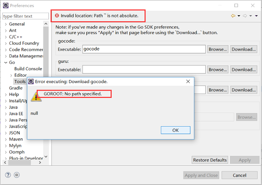Click the forward navigation arrow icon

[245, 16]
